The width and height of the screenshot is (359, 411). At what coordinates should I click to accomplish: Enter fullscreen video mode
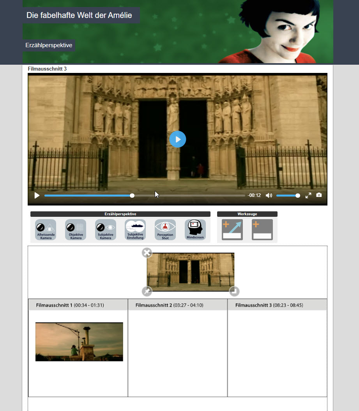click(308, 195)
